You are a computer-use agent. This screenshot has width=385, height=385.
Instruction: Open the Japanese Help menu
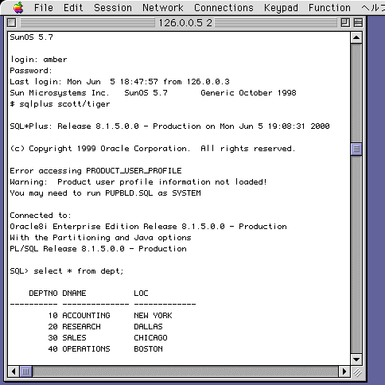click(373, 8)
